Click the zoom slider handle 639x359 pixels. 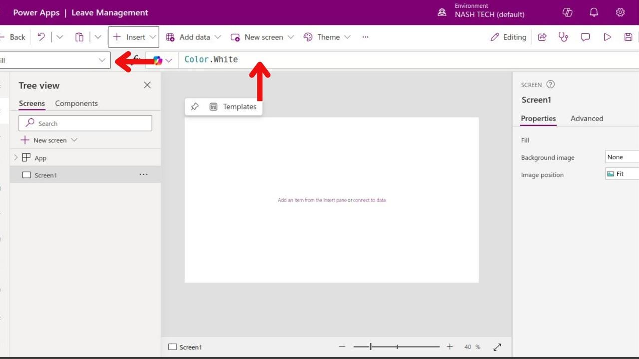tap(370, 347)
